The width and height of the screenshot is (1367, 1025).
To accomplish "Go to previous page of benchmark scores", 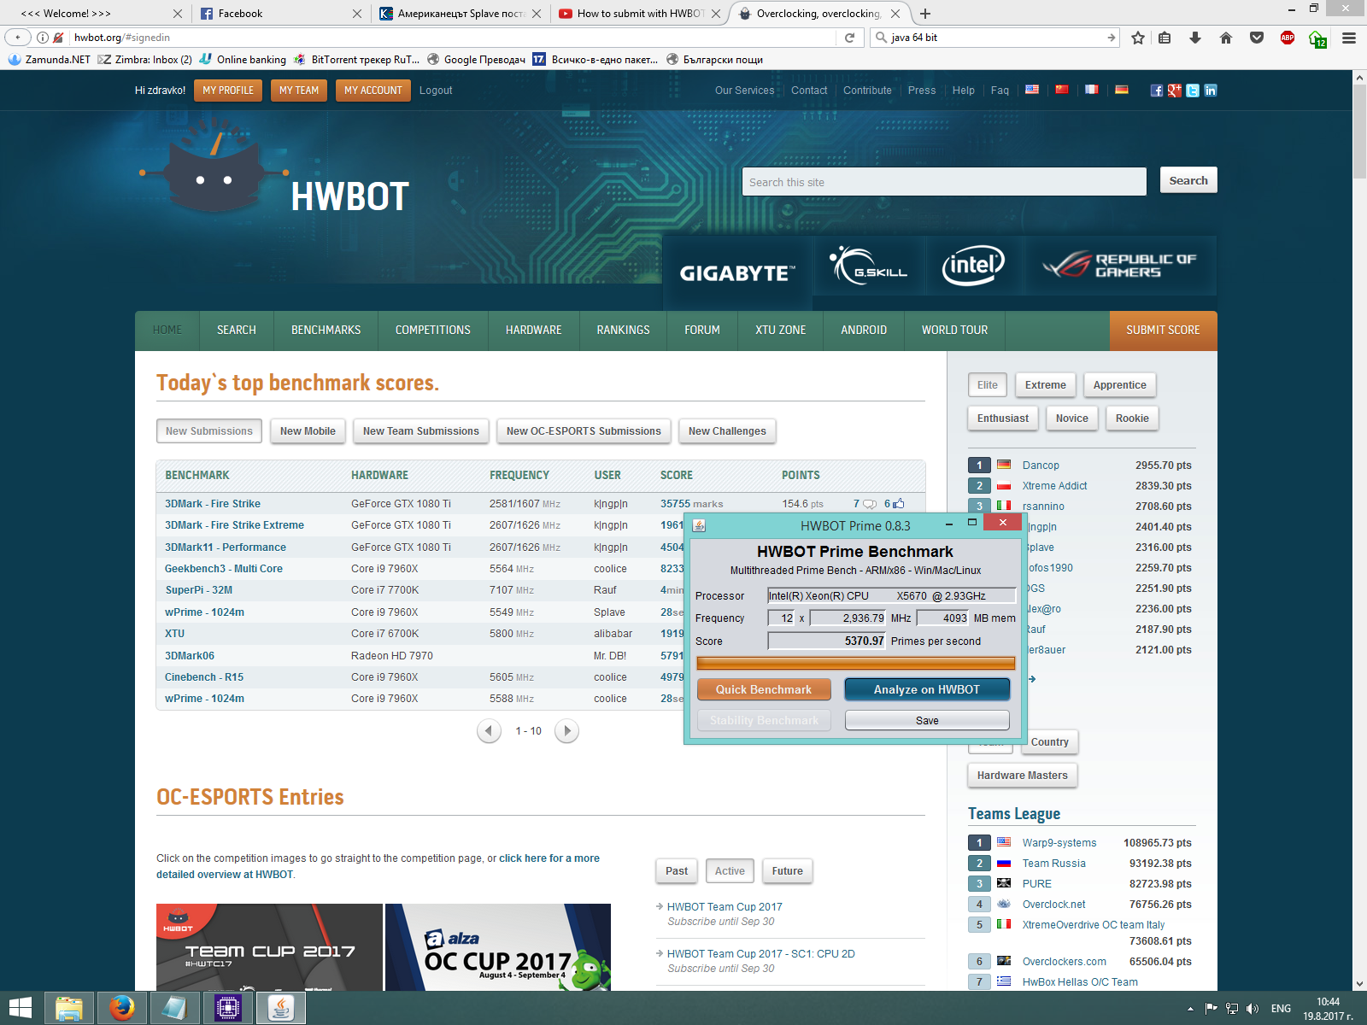I will tap(489, 731).
